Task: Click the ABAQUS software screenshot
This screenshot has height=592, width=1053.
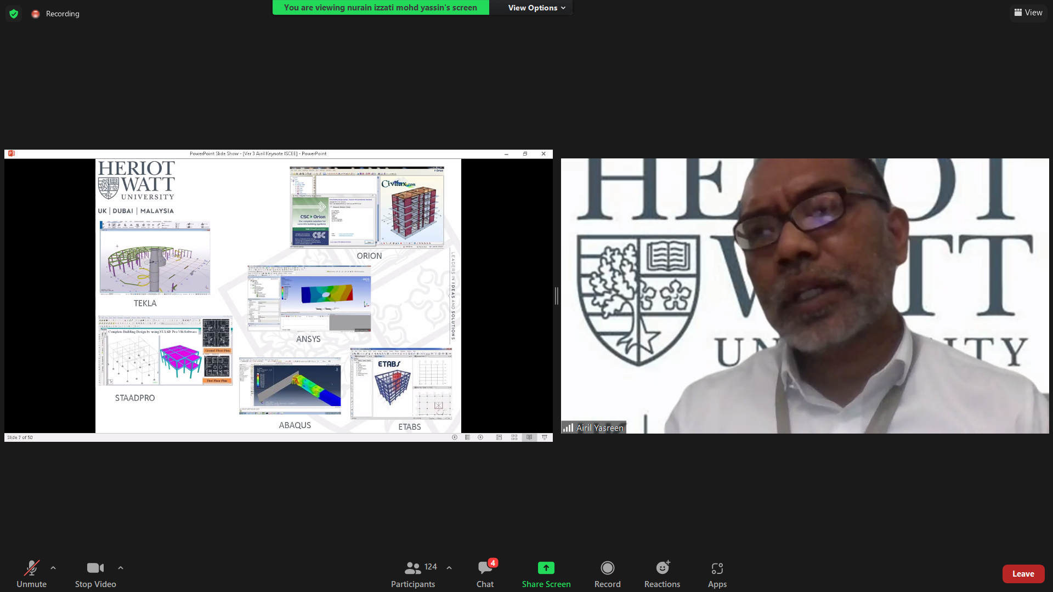Action: pos(290,386)
